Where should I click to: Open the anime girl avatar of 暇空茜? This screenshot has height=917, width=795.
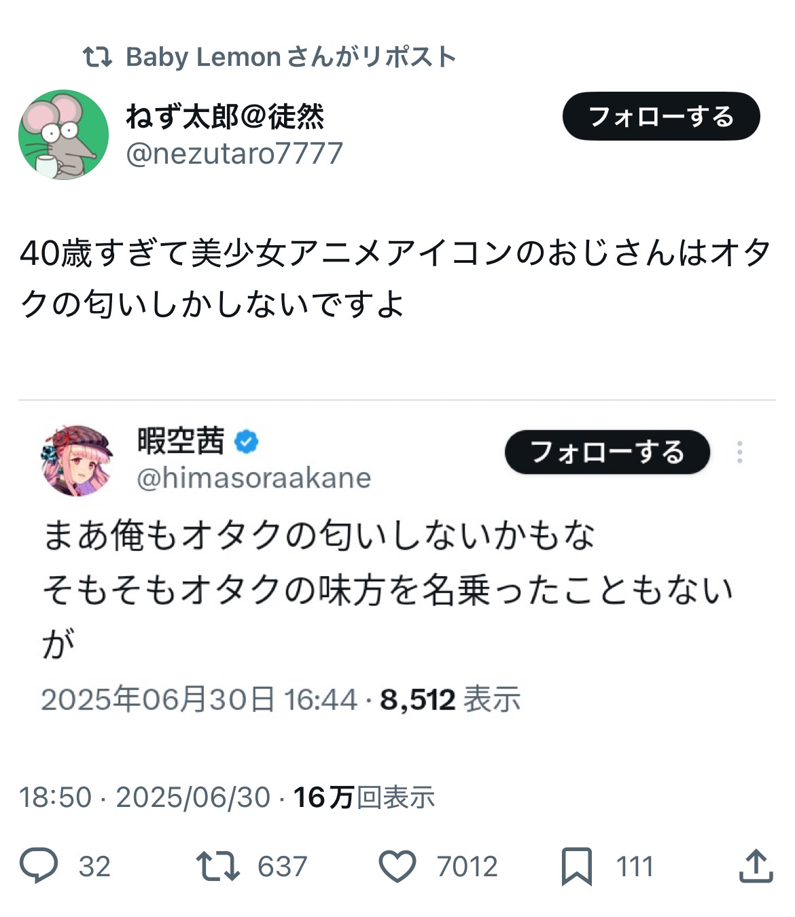[77, 460]
